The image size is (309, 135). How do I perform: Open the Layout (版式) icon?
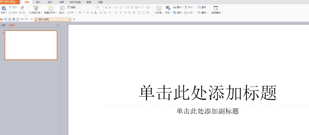pyautogui.click(x=63, y=8)
